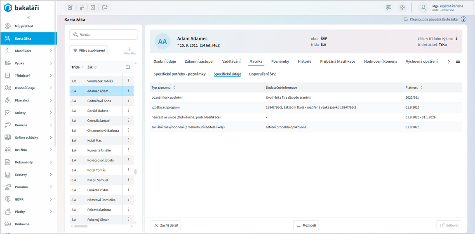This screenshot has height=234, width=475.
Task: Click the help question mark icon
Action: [463, 19]
